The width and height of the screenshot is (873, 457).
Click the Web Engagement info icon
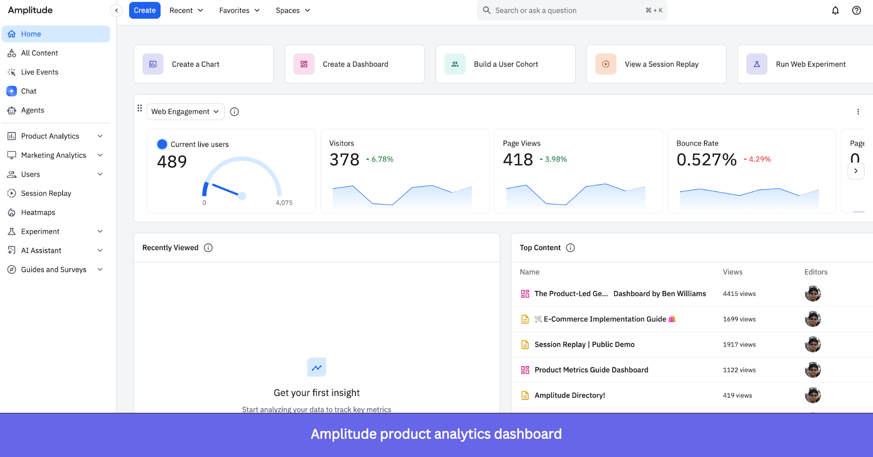(234, 111)
